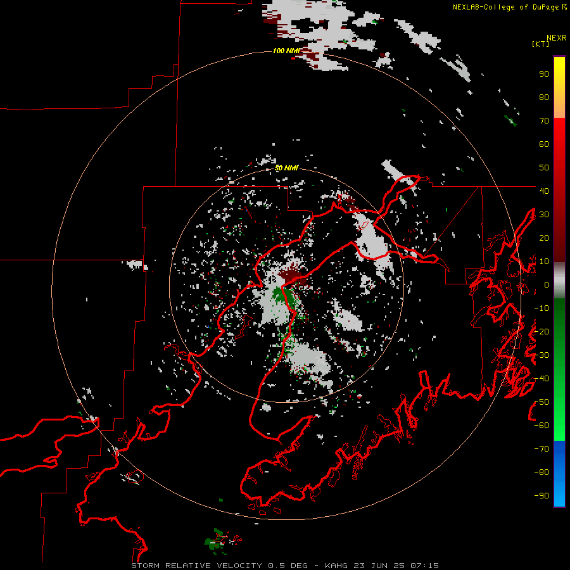Click the -50 value on the velocity scale
The width and height of the screenshot is (570, 570).
(541, 402)
